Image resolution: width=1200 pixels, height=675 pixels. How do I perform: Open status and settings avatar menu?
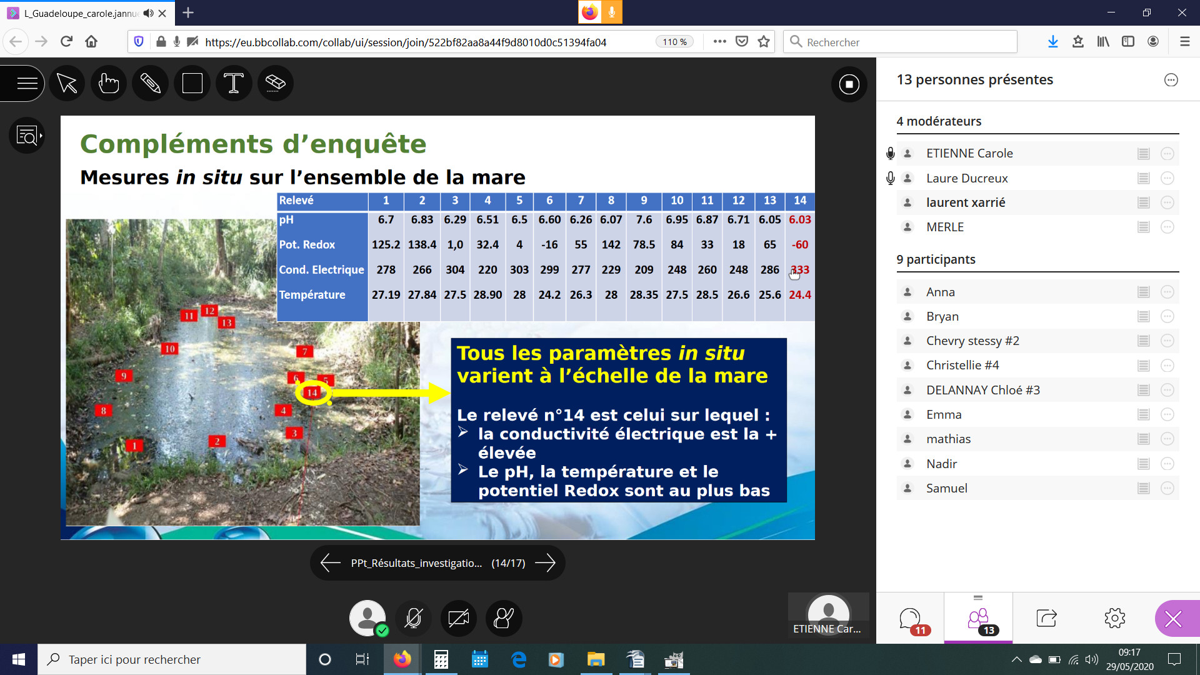367,619
